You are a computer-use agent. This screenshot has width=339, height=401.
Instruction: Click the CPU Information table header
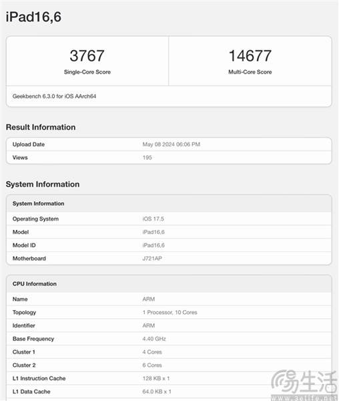point(169,284)
